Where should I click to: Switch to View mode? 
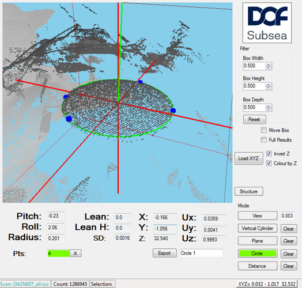[258, 215]
